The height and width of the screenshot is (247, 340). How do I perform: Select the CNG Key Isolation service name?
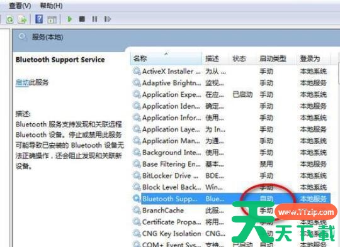coord(171,234)
